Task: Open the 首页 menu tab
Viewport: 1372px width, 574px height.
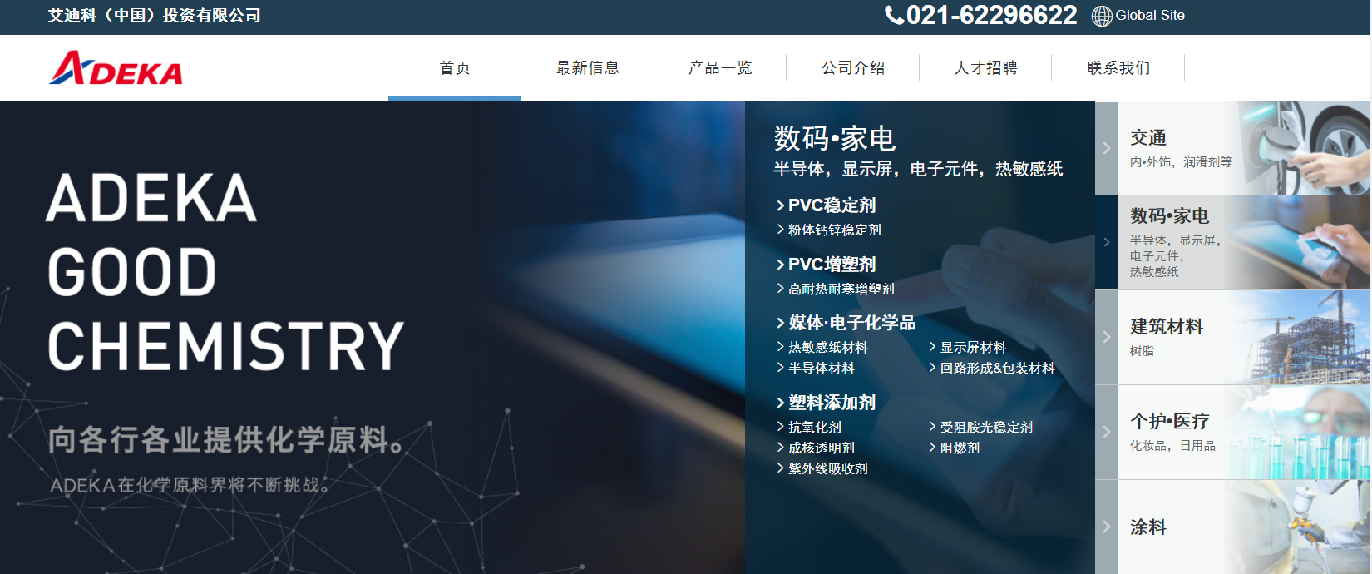Action: (455, 67)
